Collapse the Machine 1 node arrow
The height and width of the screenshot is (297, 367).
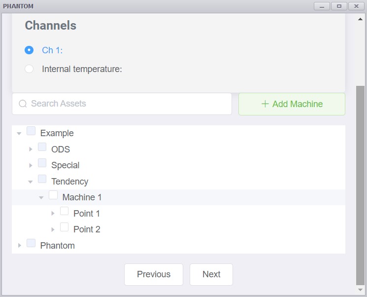pyautogui.click(x=41, y=197)
